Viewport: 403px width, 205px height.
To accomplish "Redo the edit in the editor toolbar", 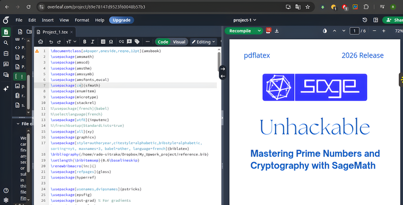I will 59,42.
